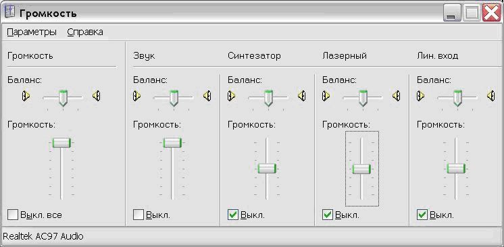The height and width of the screenshot is (247, 504).
Task: Click right speaker icon under master Громкость balance
Action: (97, 96)
